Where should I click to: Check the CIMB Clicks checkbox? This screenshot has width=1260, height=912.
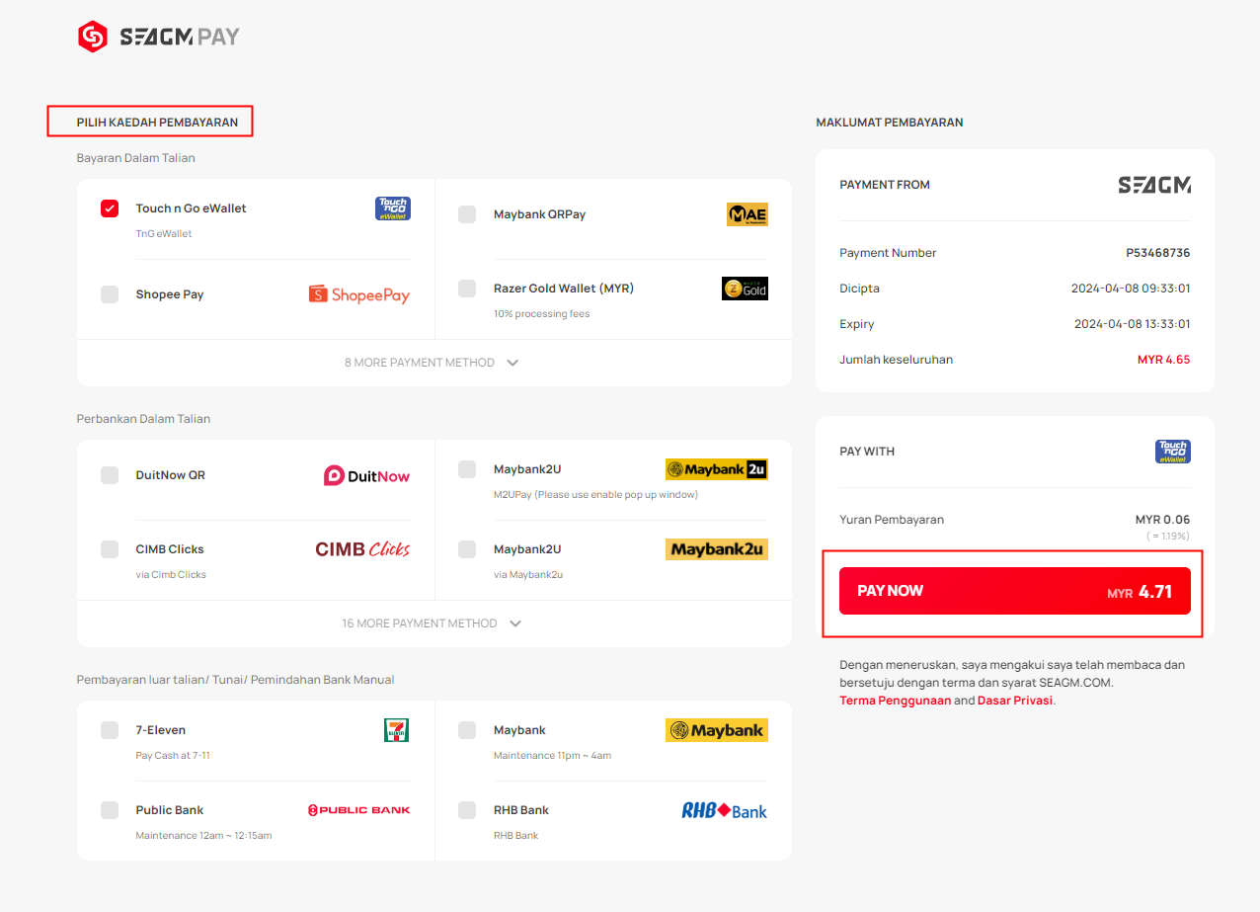pyautogui.click(x=110, y=549)
